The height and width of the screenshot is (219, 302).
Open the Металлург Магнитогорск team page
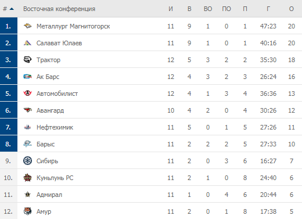73,26
